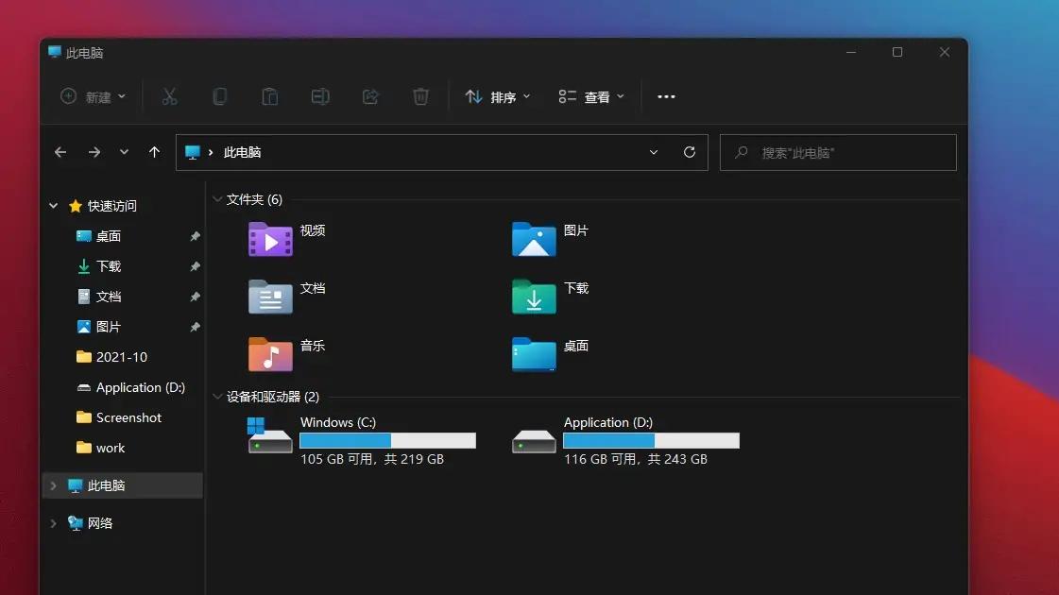The height and width of the screenshot is (595, 1059).
Task: Open the 新建 dropdown menu
Action: [x=92, y=96]
